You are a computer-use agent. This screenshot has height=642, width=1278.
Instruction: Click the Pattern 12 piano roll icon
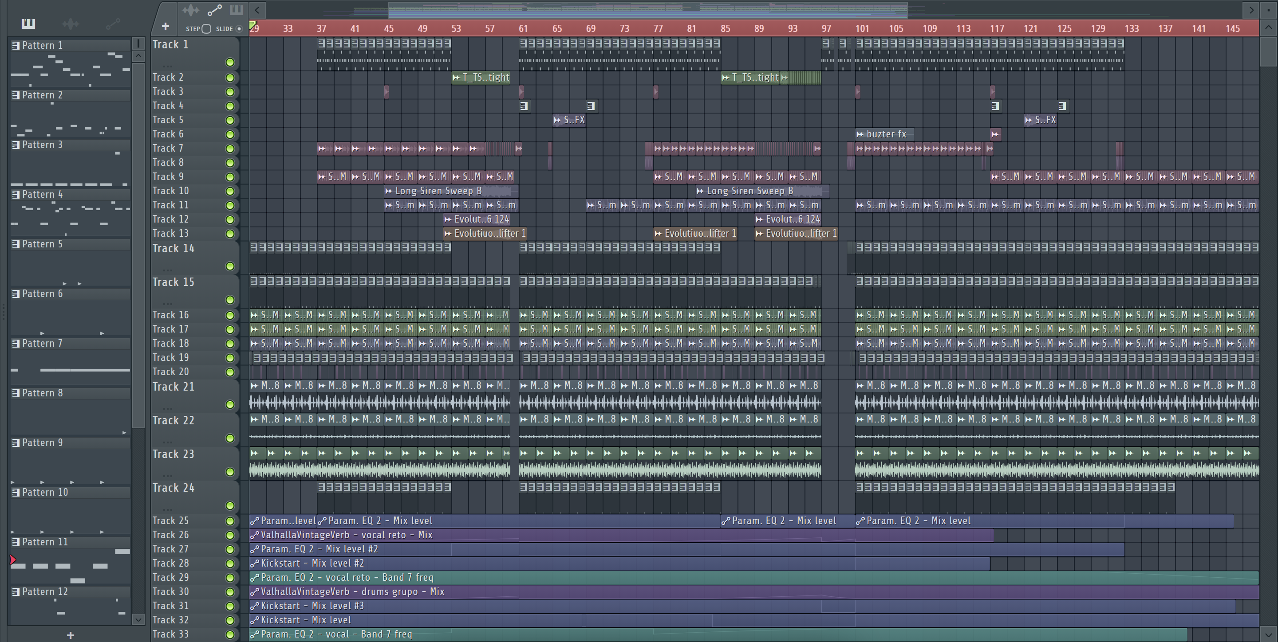tap(16, 591)
